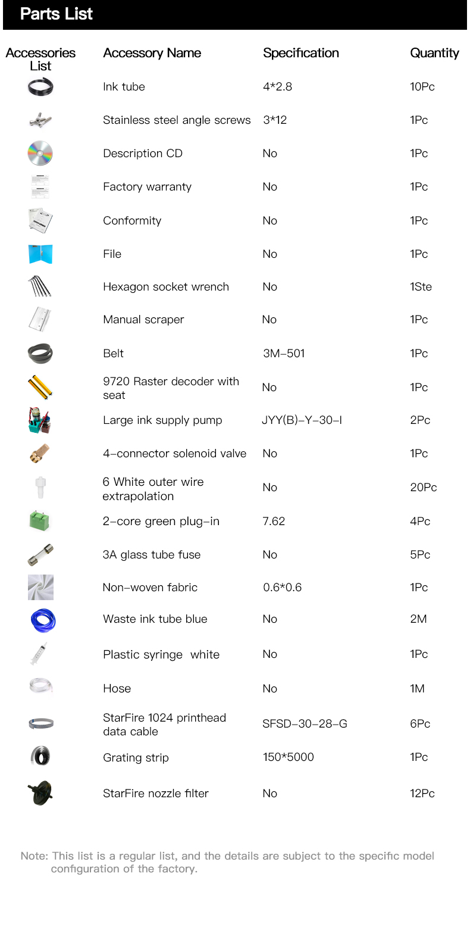The image size is (470, 930).
Task: Click the JYY(B)-Y-30-I specification text
Action: point(302,420)
